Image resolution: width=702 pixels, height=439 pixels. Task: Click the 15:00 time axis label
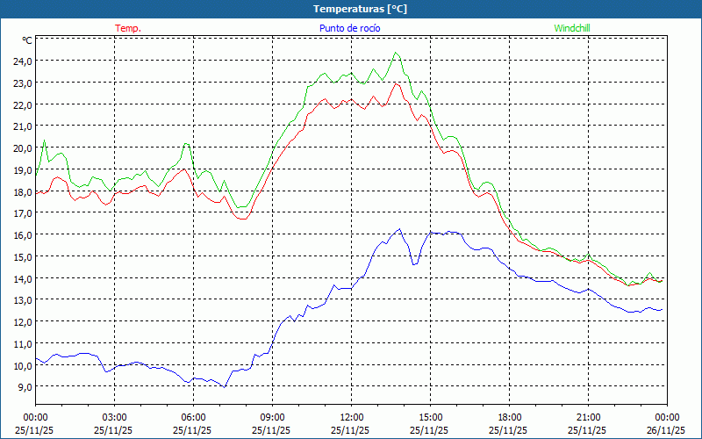[x=430, y=417]
